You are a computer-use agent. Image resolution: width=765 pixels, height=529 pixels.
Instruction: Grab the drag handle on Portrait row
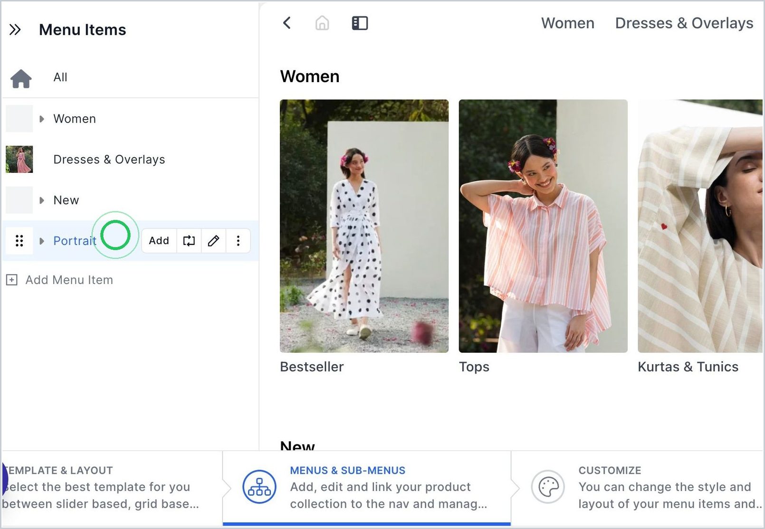pyautogui.click(x=19, y=241)
